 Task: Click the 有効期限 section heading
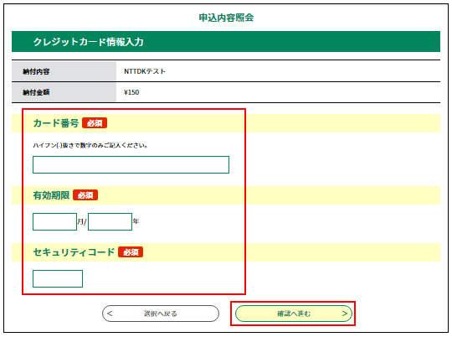[51, 195]
